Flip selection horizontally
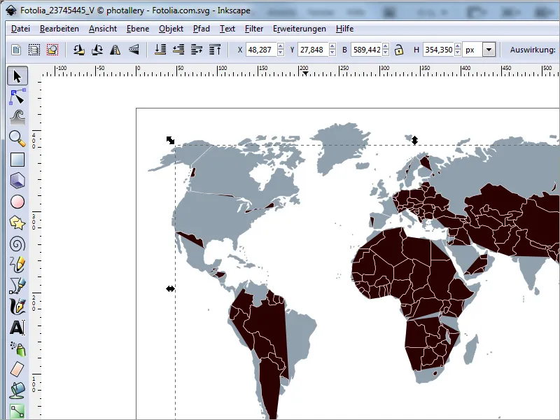This screenshot has height=420, width=560. pyautogui.click(x=115, y=50)
